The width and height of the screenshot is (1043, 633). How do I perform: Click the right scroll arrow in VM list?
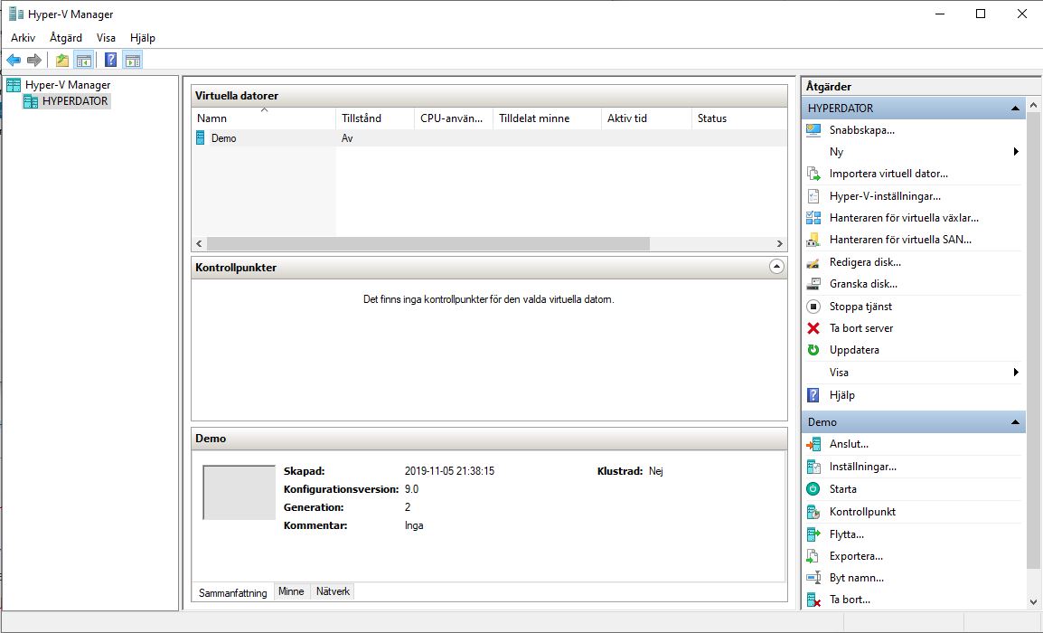[x=780, y=243]
